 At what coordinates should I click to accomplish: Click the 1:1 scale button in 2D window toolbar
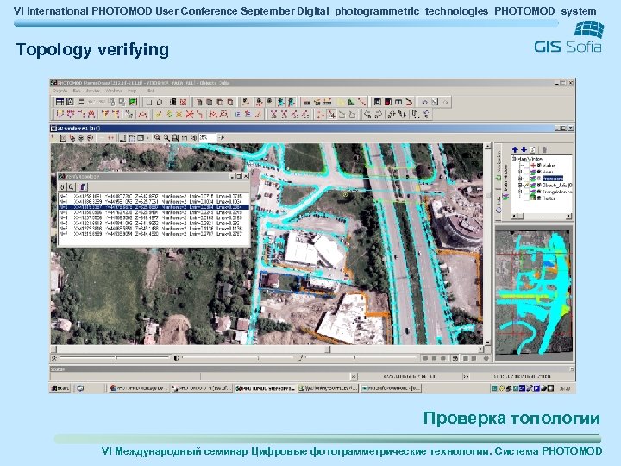click(x=185, y=138)
